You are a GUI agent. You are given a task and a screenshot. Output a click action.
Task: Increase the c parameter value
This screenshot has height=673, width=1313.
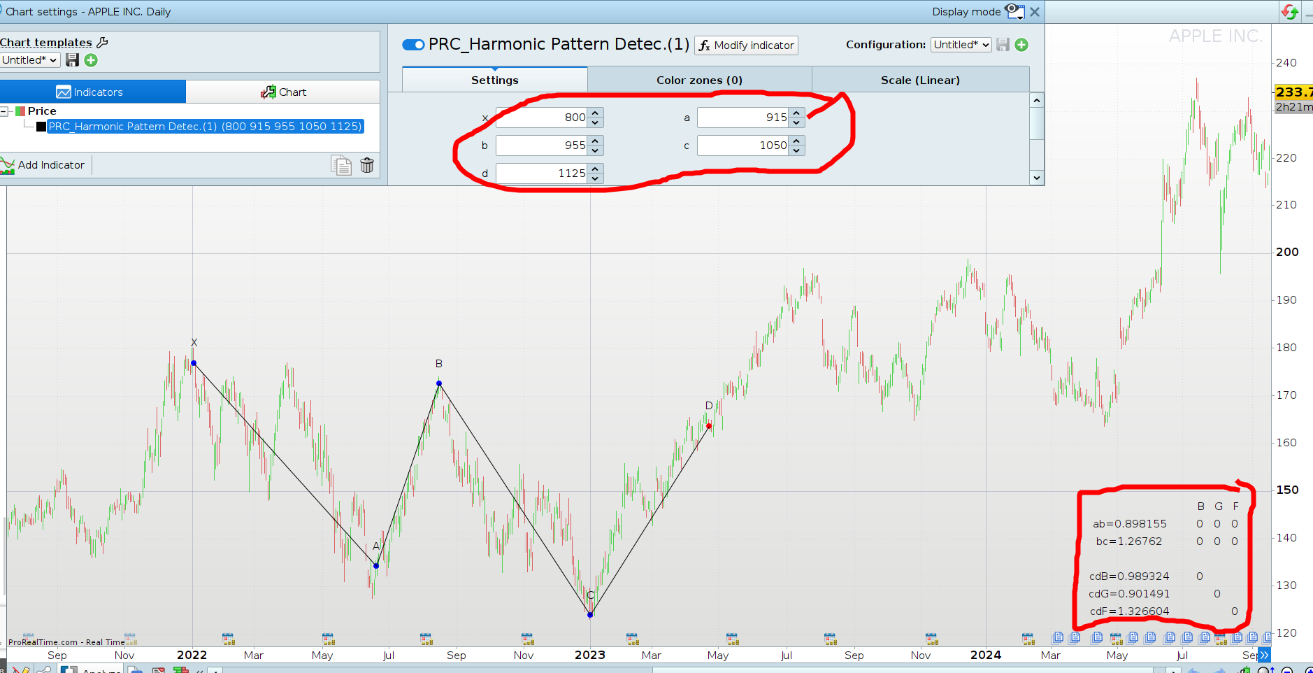[x=796, y=141]
